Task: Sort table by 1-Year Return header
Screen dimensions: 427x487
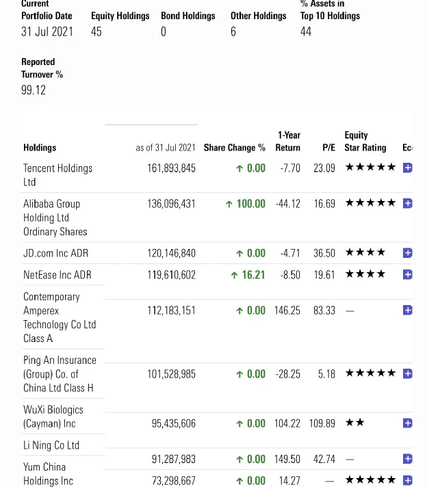Action: click(288, 142)
